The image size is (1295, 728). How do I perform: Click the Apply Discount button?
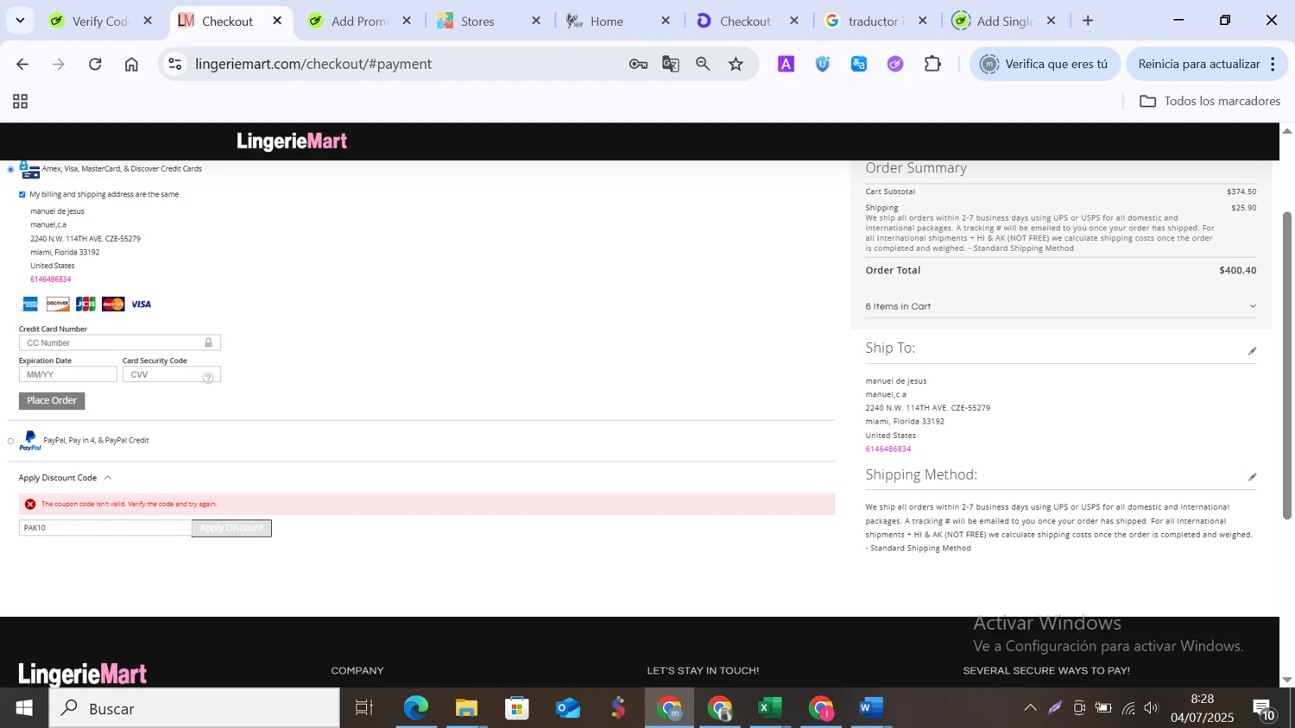coord(231,528)
